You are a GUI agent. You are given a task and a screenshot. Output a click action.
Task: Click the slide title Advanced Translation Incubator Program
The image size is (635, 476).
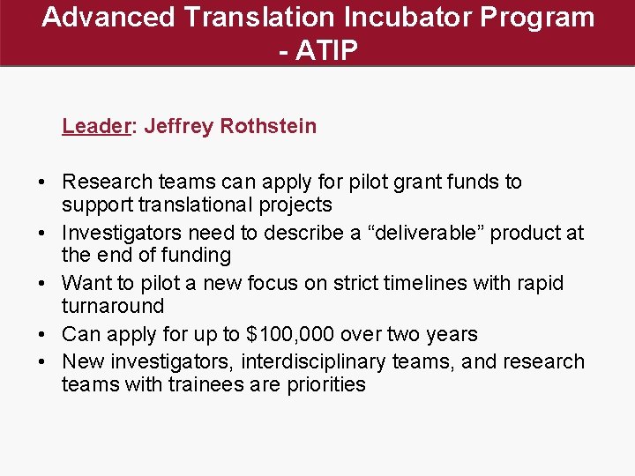pyautogui.click(x=317, y=18)
